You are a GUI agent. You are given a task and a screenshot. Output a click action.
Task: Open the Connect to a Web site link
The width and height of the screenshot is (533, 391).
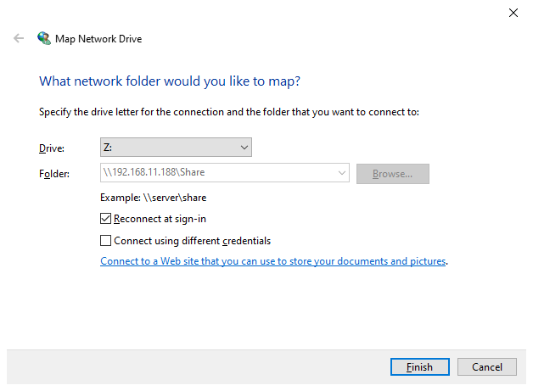point(273,261)
